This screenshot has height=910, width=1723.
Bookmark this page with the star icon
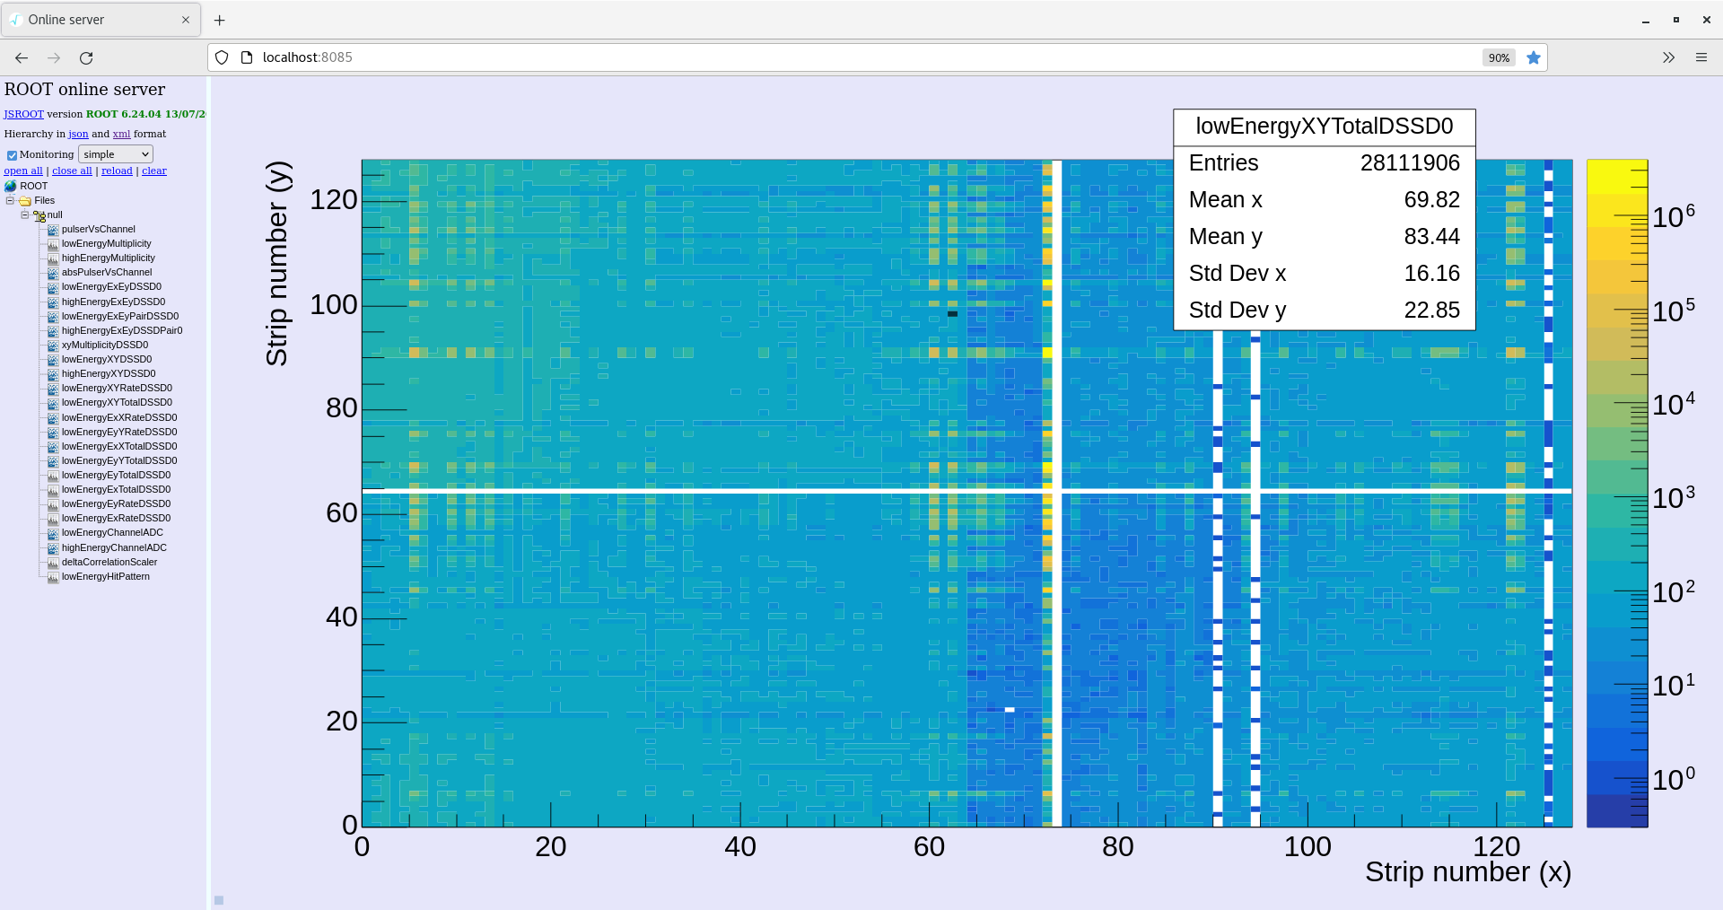coord(1534,57)
